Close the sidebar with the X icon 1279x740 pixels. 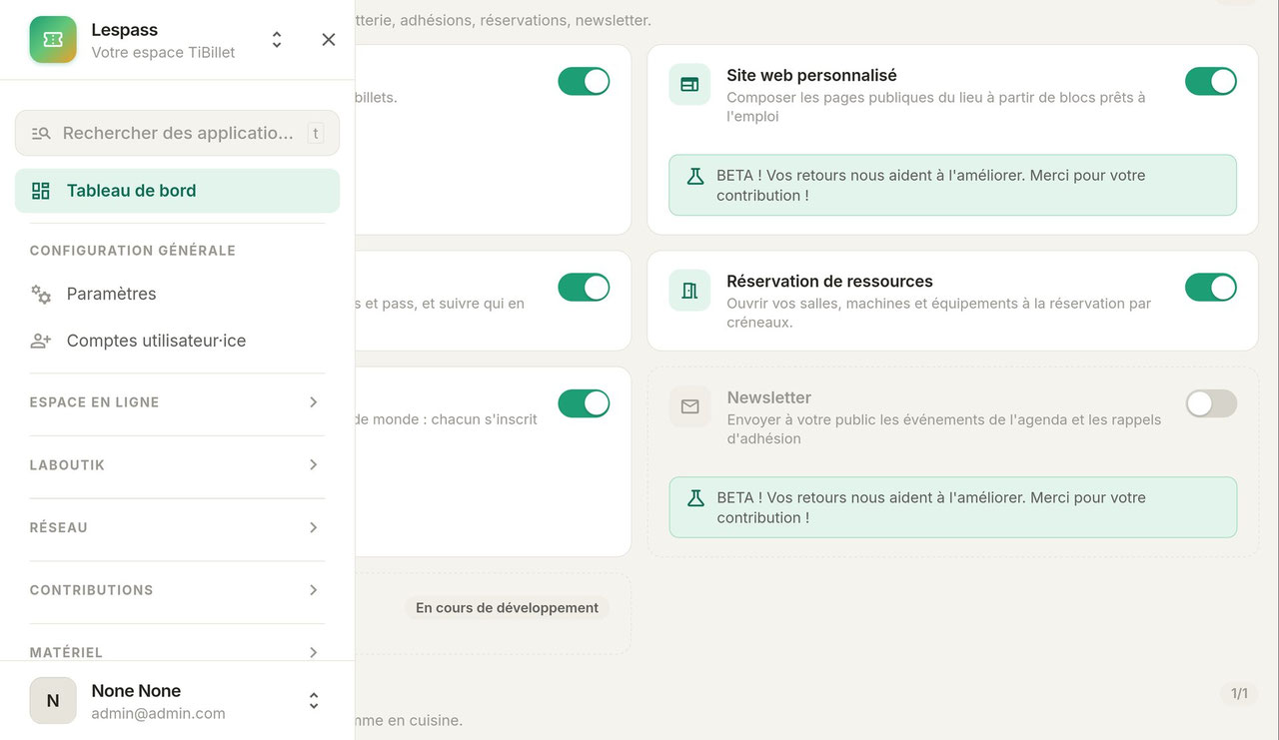tap(329, 40)
